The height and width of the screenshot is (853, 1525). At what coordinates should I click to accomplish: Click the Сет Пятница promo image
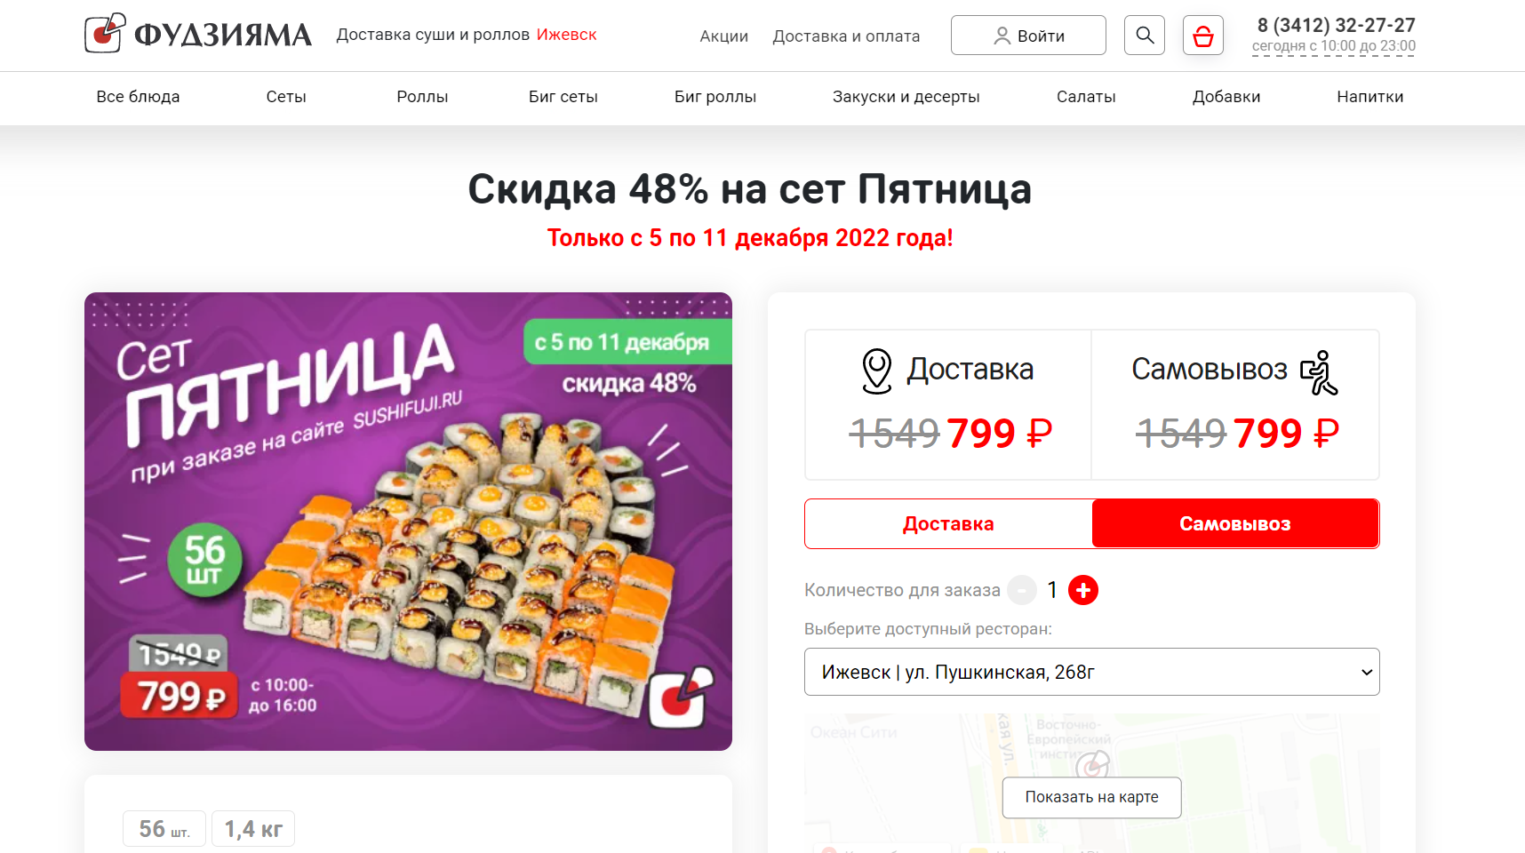[408, 522]
